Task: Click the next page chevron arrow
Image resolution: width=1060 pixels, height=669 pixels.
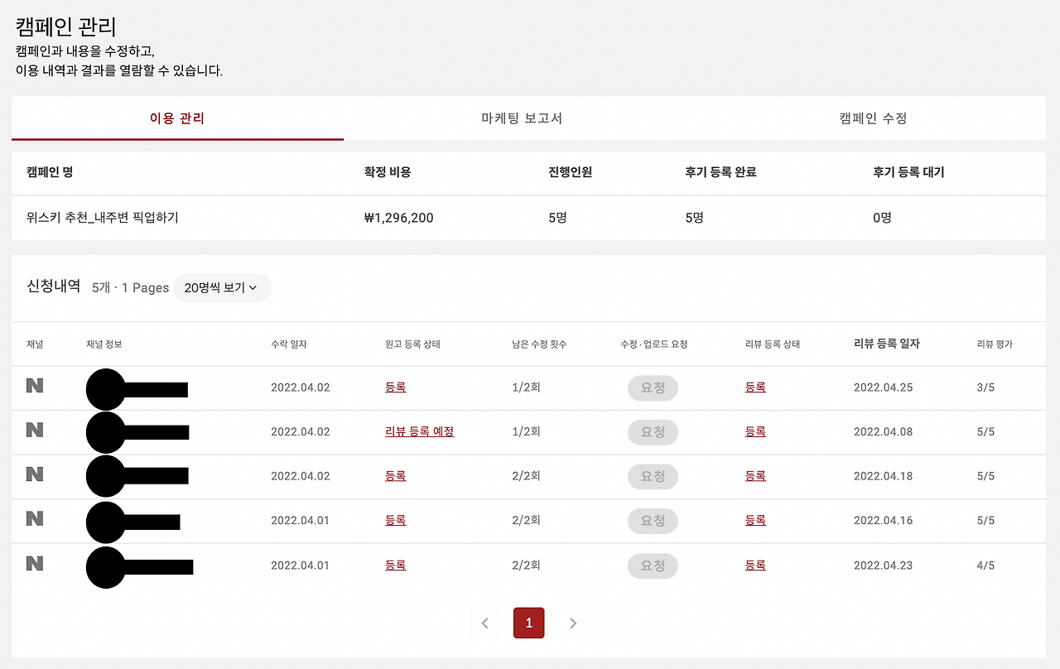Action: pyautogui.click(x=572, y=623)
